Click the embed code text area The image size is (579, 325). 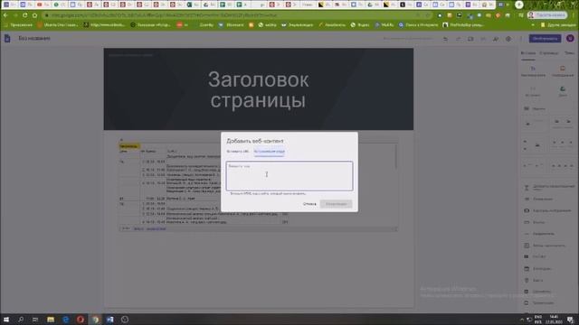click(289, 176)
